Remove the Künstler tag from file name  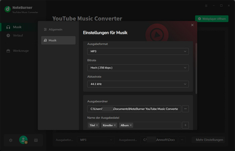[115, 125]
